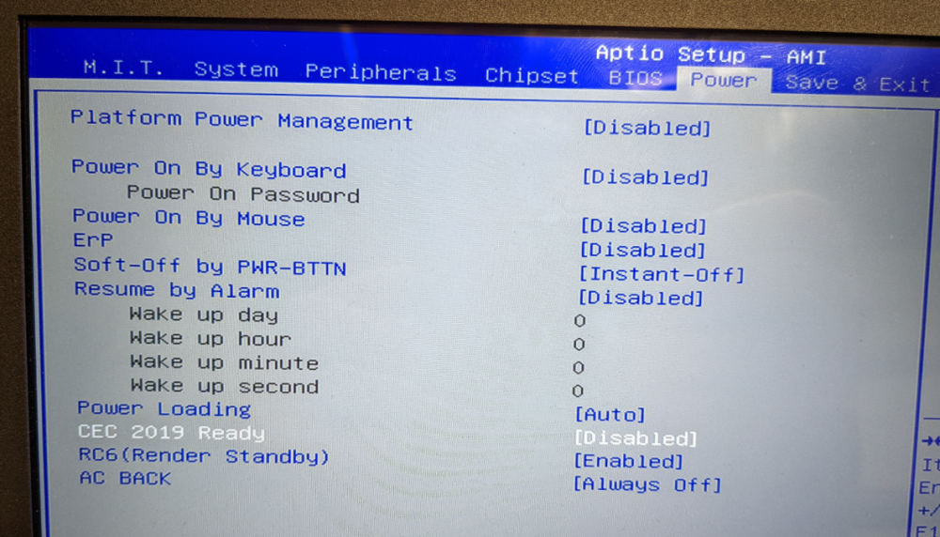The image size is (940, 537).
Task: Select the highlighted CEC 2019 Ready setting
Action: (171, 432)
